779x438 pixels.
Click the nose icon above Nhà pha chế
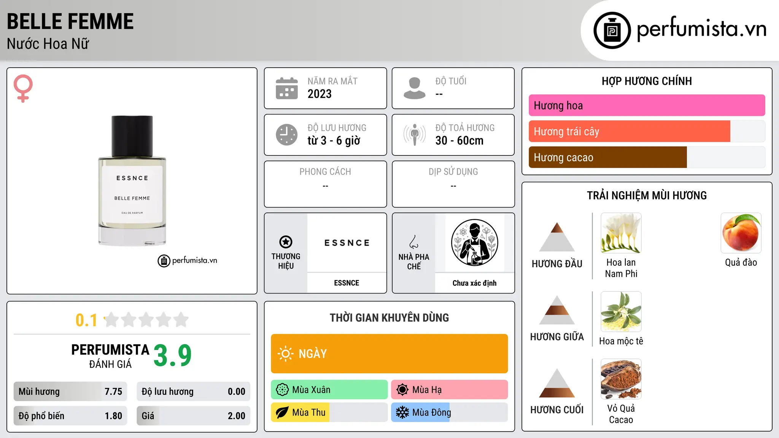pyautogui.click(x=414, y=242)
